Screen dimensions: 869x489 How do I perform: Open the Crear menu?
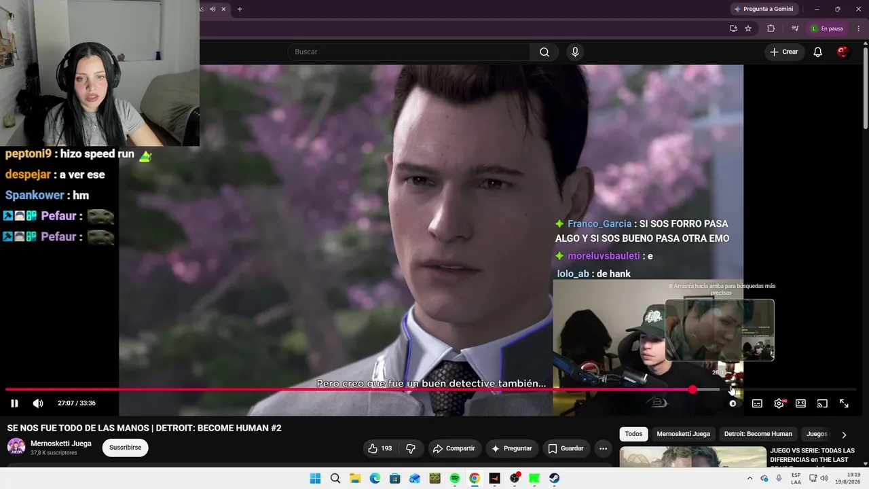tap(784, 52)
